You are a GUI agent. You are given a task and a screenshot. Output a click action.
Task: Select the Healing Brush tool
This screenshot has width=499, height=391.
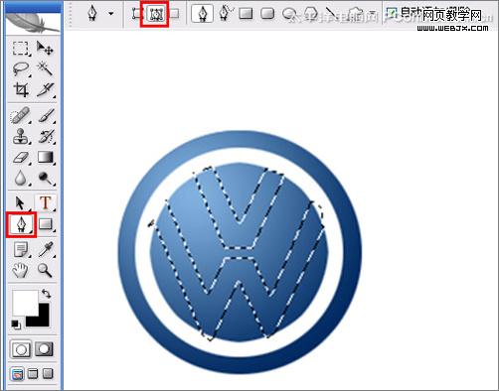click(x=21, y=115)
